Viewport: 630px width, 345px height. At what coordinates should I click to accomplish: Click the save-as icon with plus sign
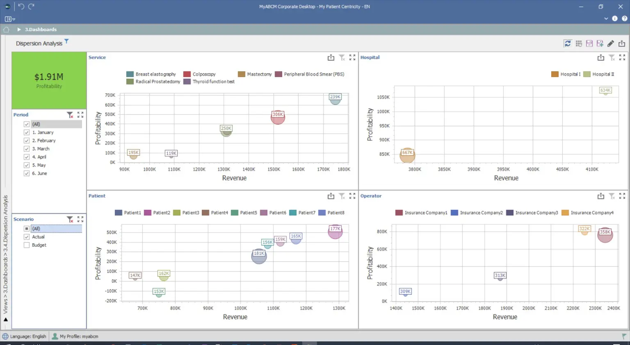(600, 43)
